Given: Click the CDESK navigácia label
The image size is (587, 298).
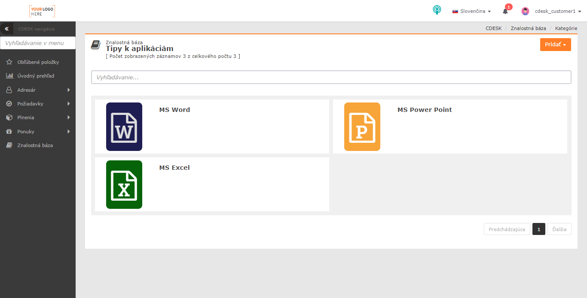Looking at the screenshot, I should coord(36,29).
